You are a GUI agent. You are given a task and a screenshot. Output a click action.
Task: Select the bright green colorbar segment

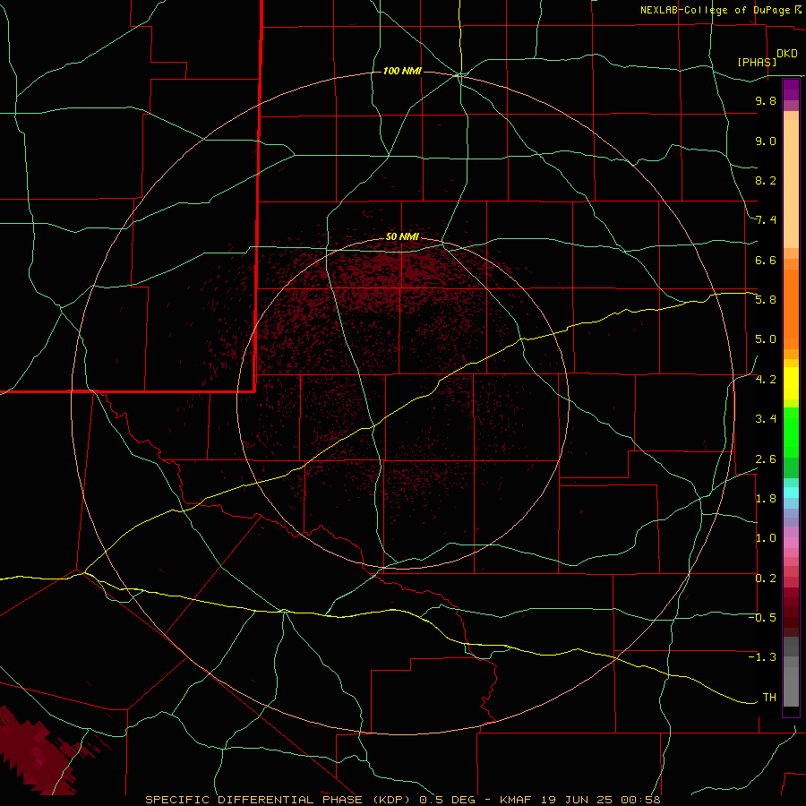pos(791,433)
